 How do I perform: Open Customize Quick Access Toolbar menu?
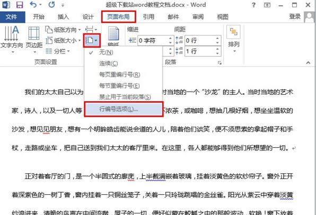coord(63,5)
